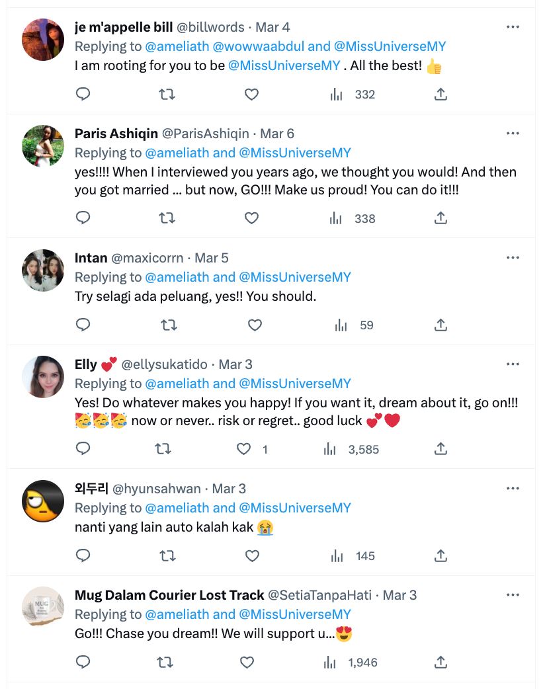Share Paris Ashiqin's reply
This screenshot has height=689, width=545.
coord(440,219)
